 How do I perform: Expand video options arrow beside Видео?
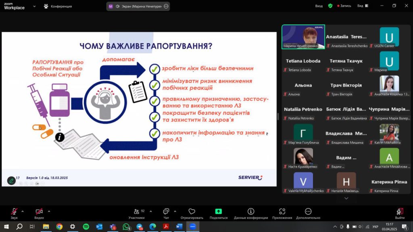(x=49, y=211)
